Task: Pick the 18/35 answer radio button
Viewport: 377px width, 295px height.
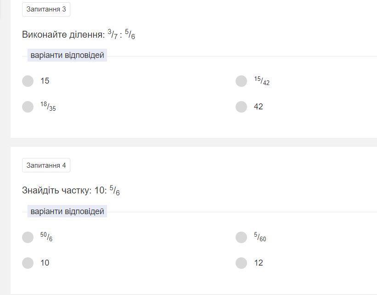Action: (x=28, y=107)
